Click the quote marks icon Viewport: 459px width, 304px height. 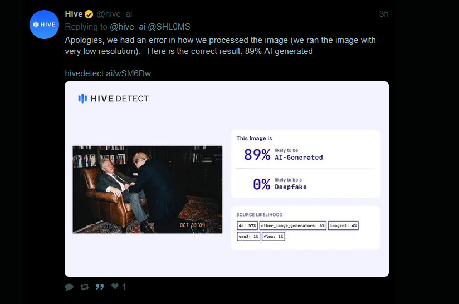tap(100, 287)
